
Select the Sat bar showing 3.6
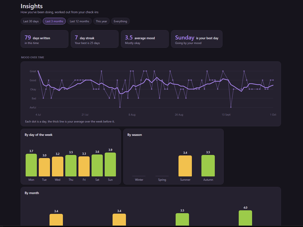tap(97, 165)
